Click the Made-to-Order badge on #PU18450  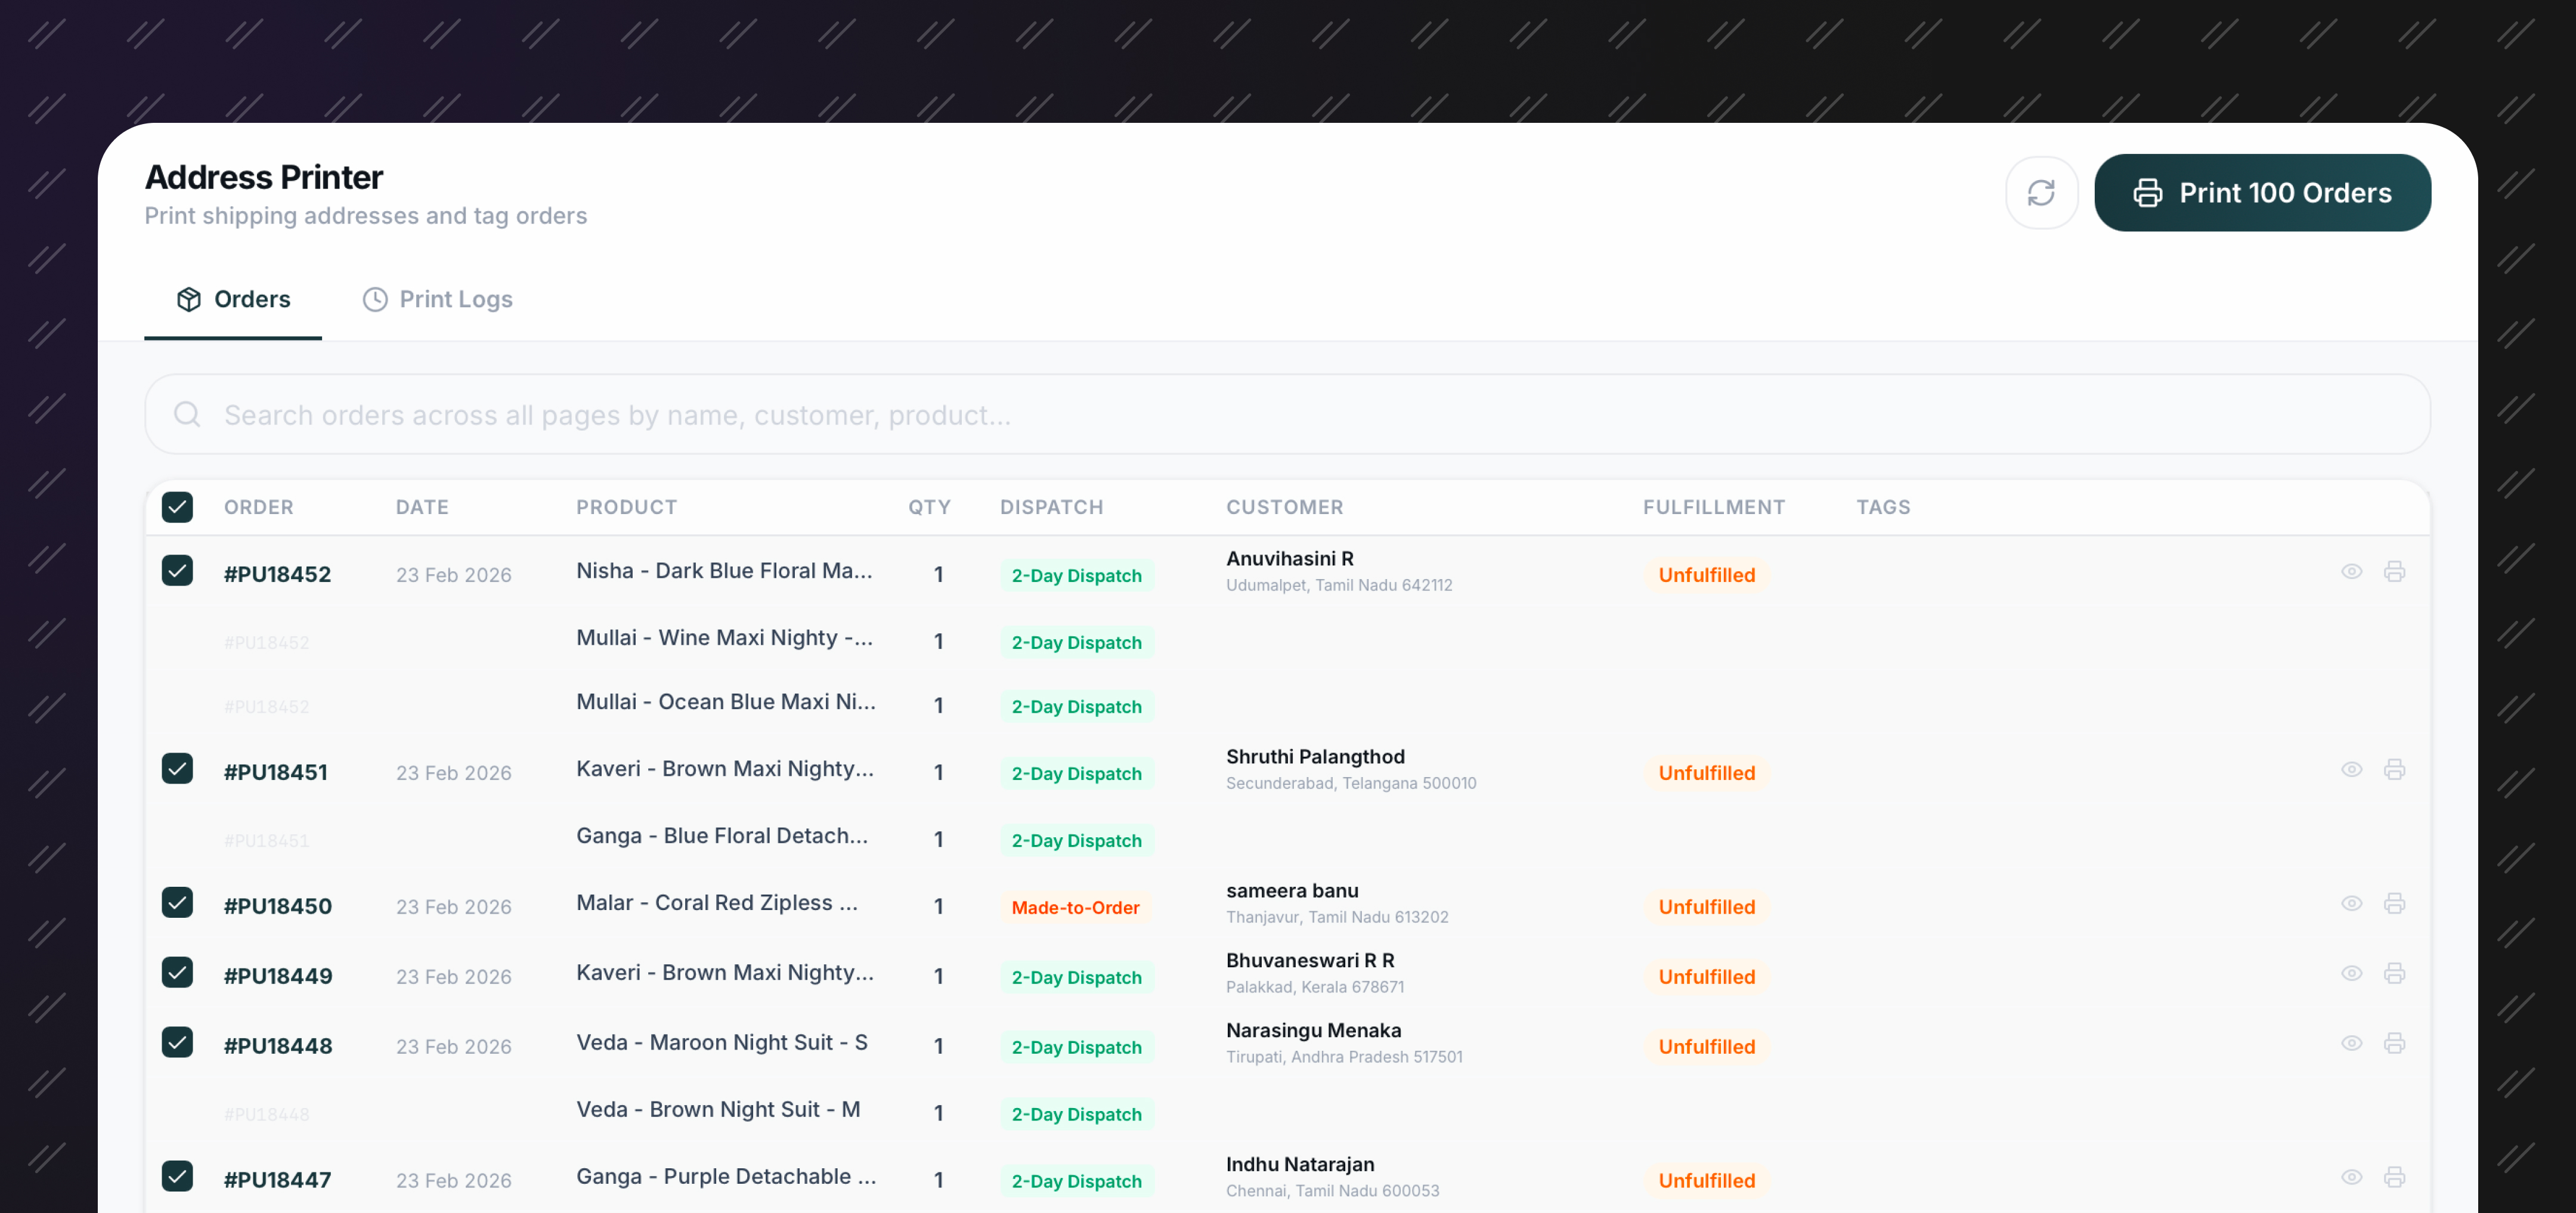1076,907
